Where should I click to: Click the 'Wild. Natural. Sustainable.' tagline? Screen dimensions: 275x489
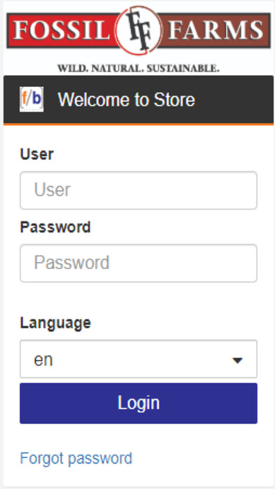139,68
